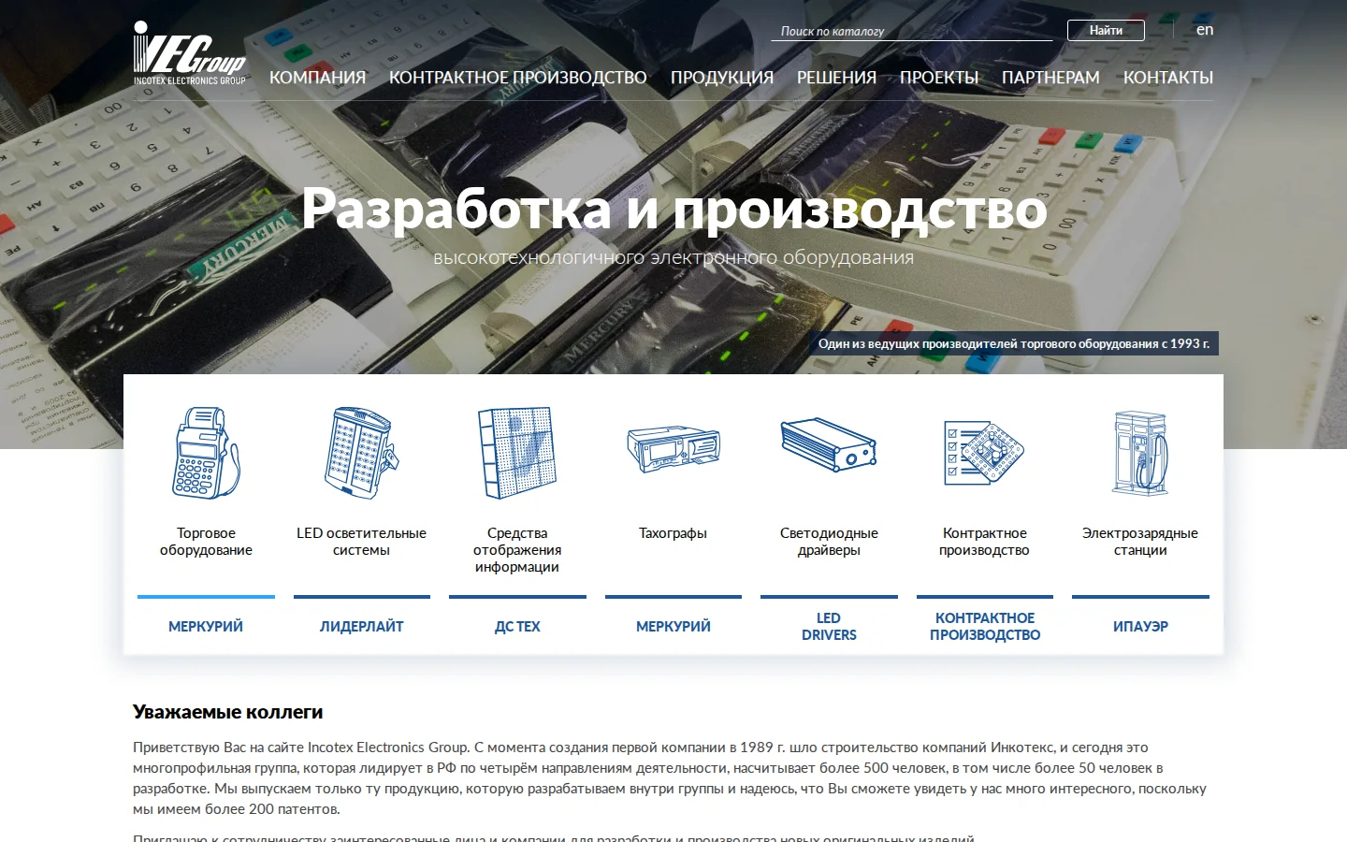
Task: Open LED осветительные системы label
Action: point(361,542)
